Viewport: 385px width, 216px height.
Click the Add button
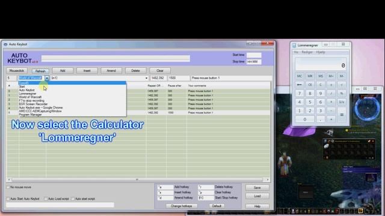coord(63,71)
